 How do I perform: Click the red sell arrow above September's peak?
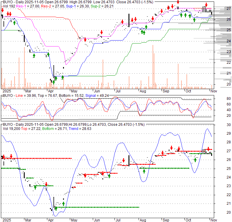(178, 3)
